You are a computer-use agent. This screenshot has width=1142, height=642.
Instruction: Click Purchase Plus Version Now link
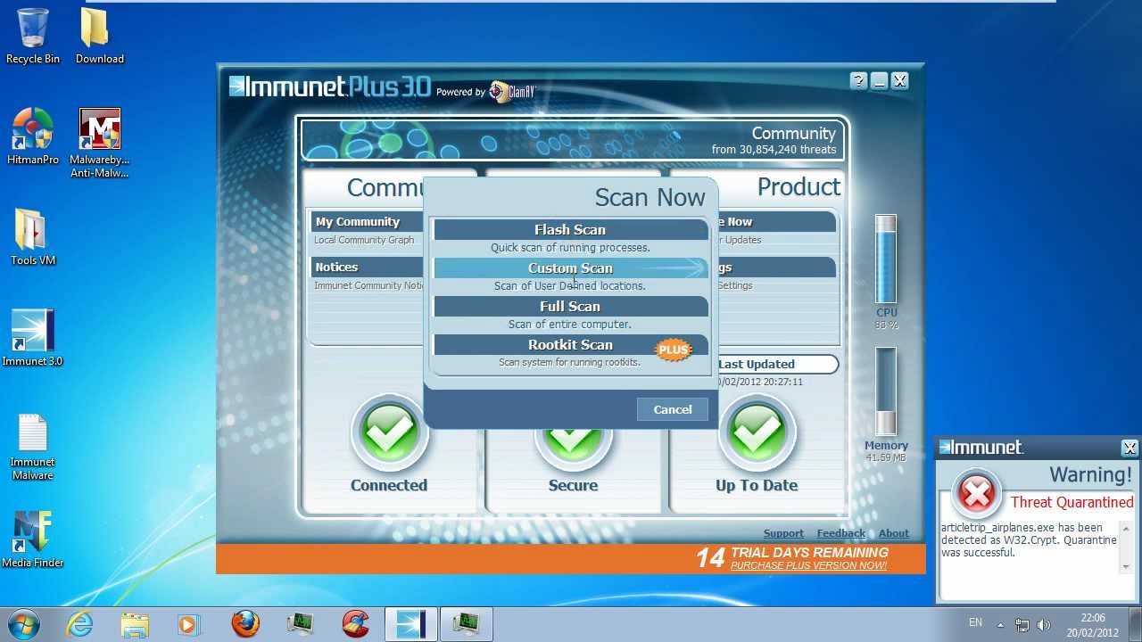point(808,565)
